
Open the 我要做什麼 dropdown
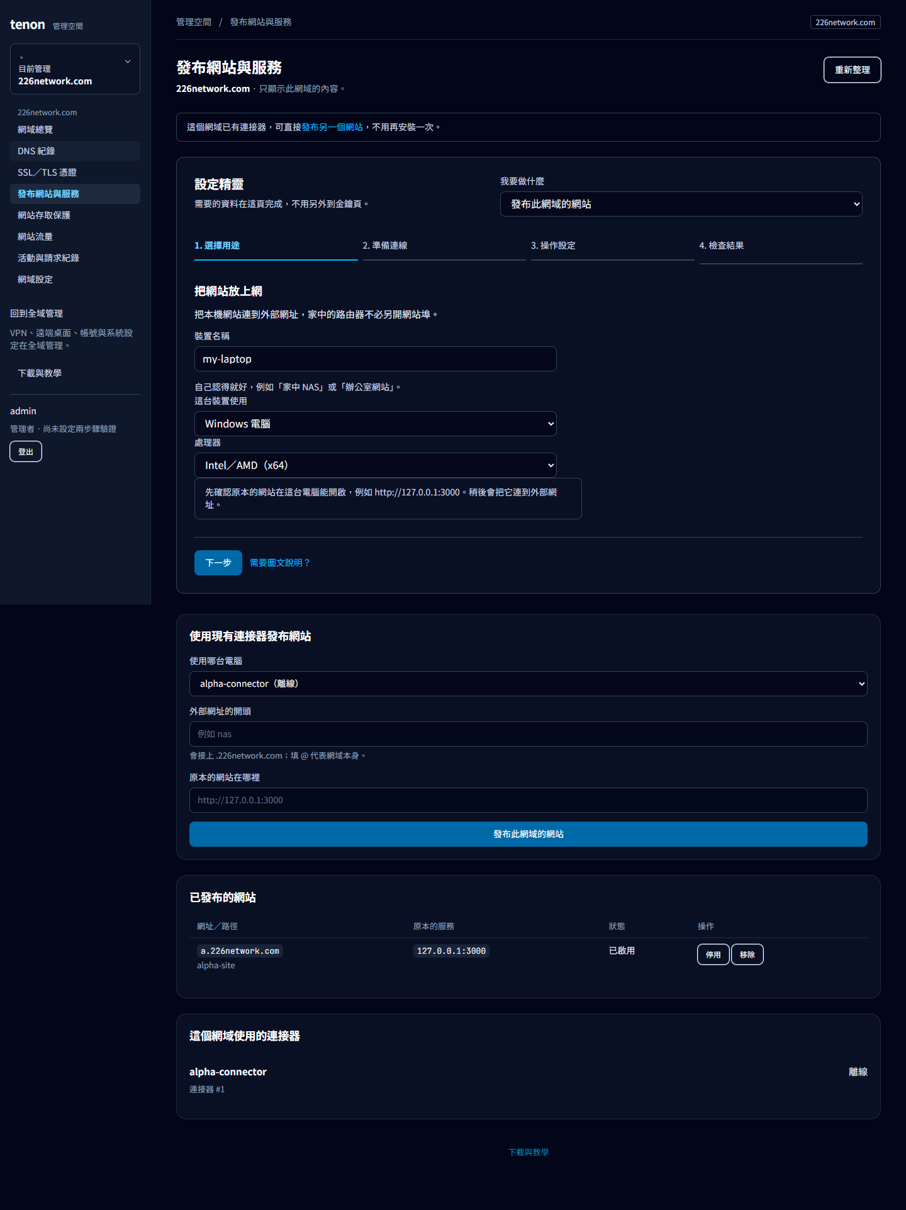click(681, 204)
